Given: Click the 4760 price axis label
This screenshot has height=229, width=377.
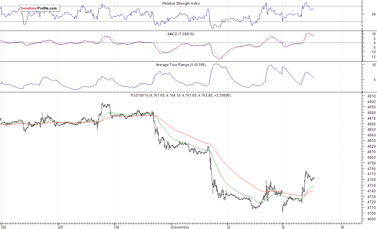Looking at the screenshot, I should 372,180.
